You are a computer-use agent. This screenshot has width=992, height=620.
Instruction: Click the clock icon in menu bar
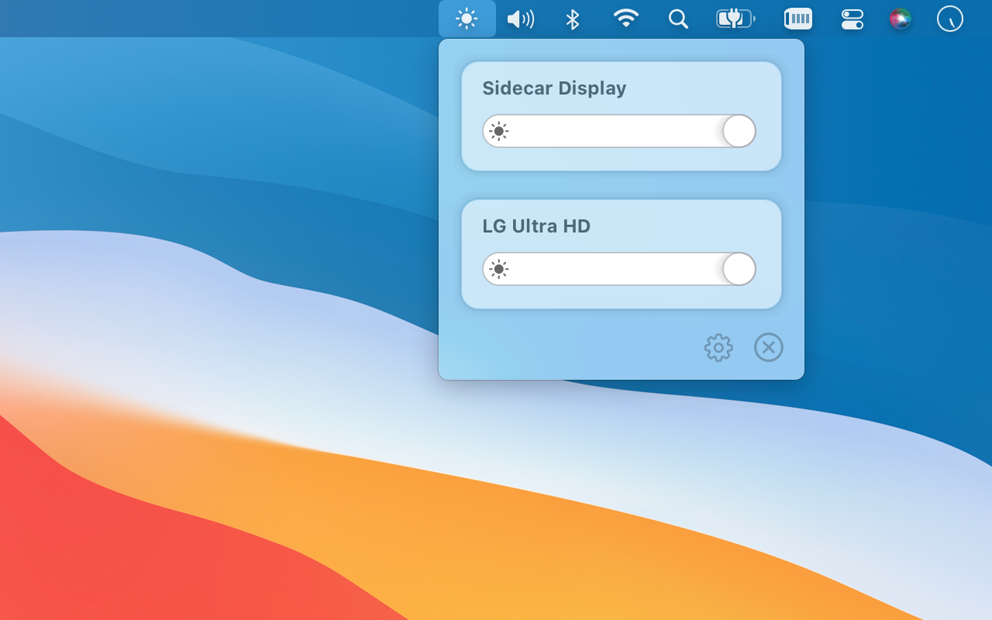(949, 19)
